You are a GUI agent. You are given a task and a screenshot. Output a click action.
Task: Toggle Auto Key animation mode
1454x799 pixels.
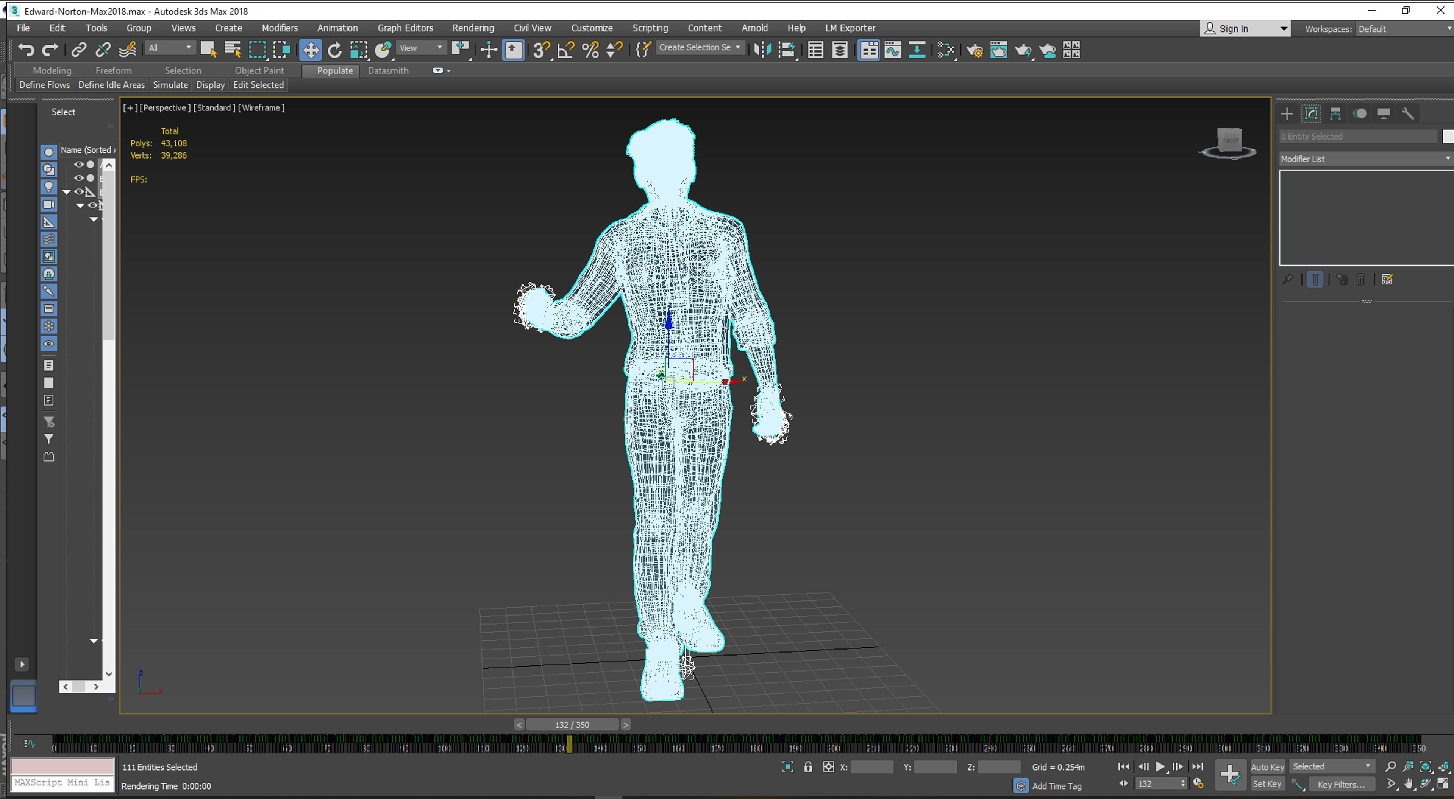[1267, 767]
